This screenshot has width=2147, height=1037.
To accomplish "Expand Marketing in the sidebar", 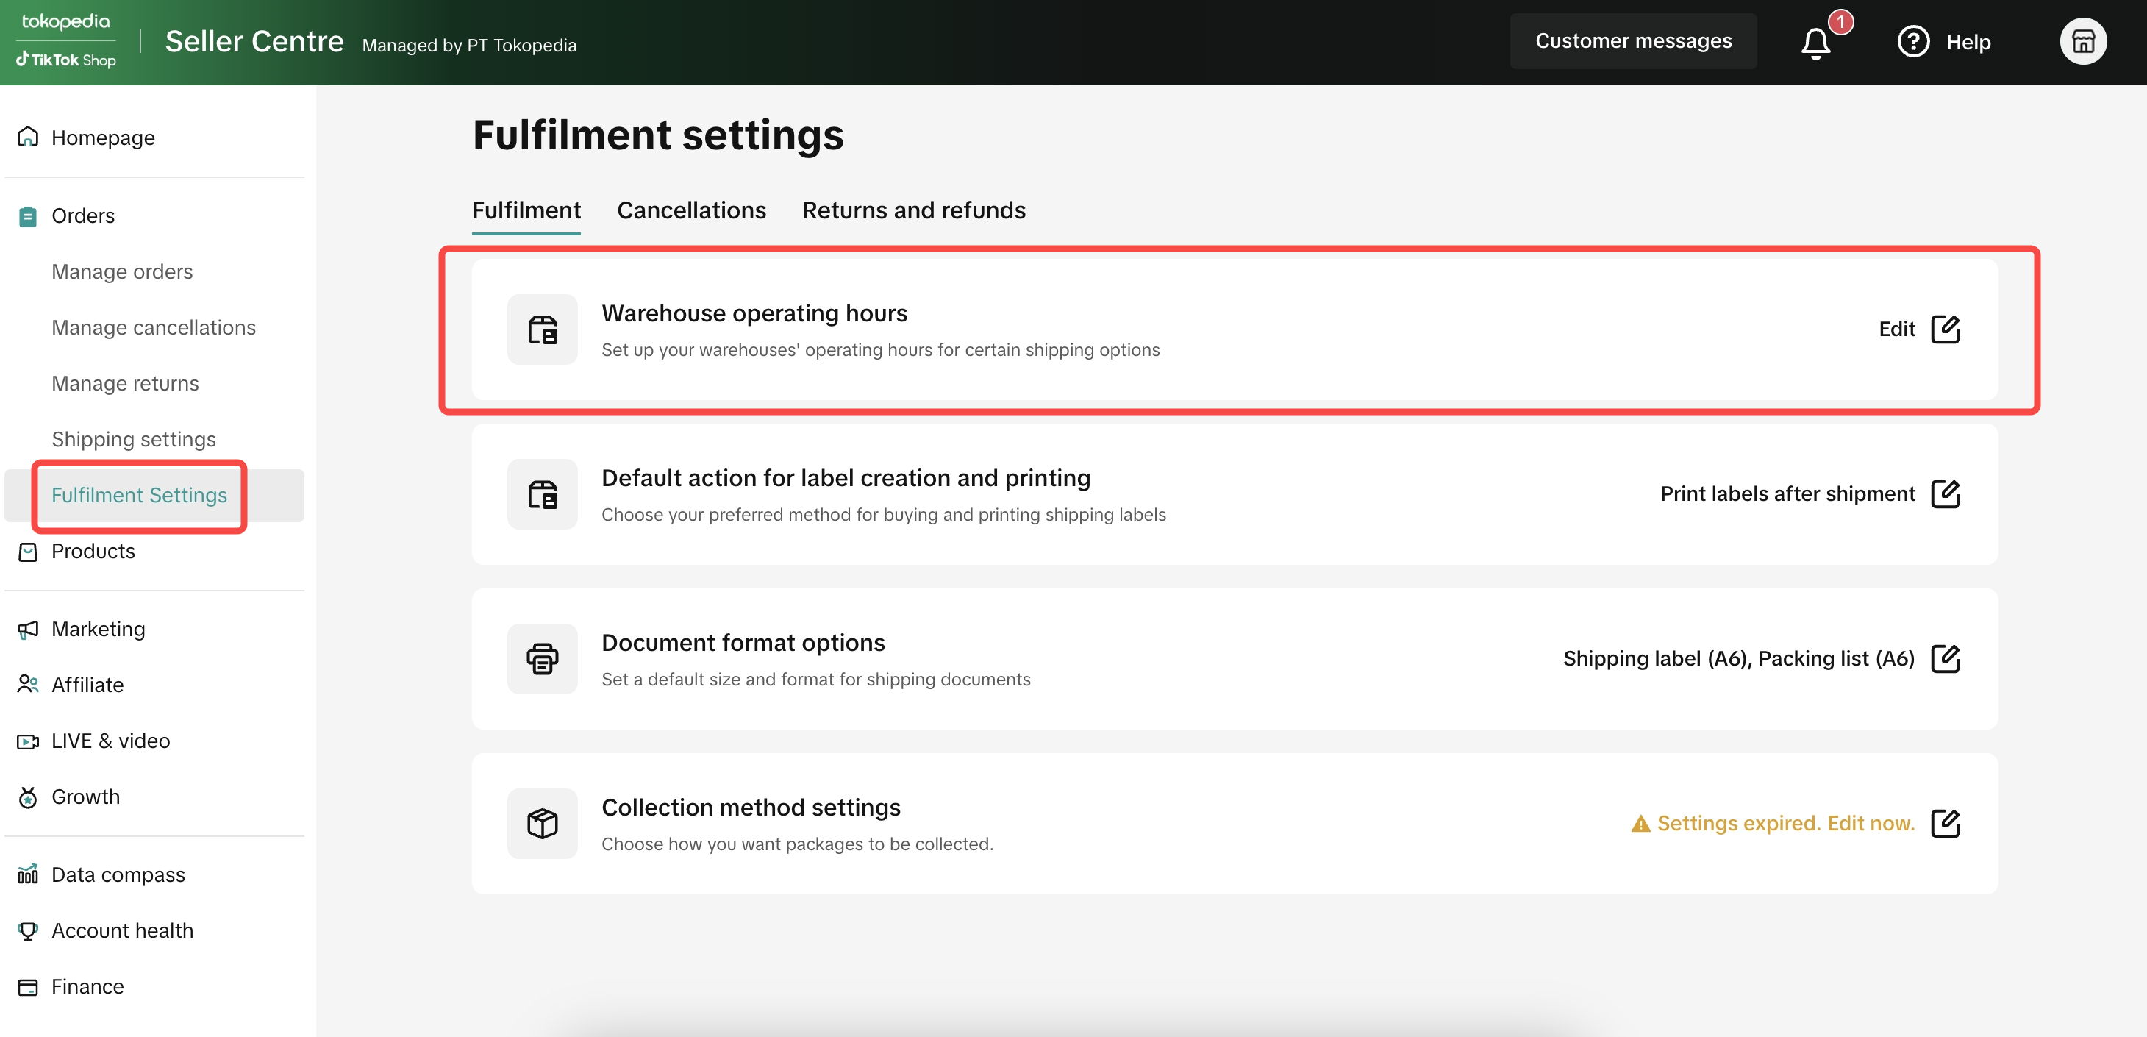I will pyautogui.click(x=98, y=630).
